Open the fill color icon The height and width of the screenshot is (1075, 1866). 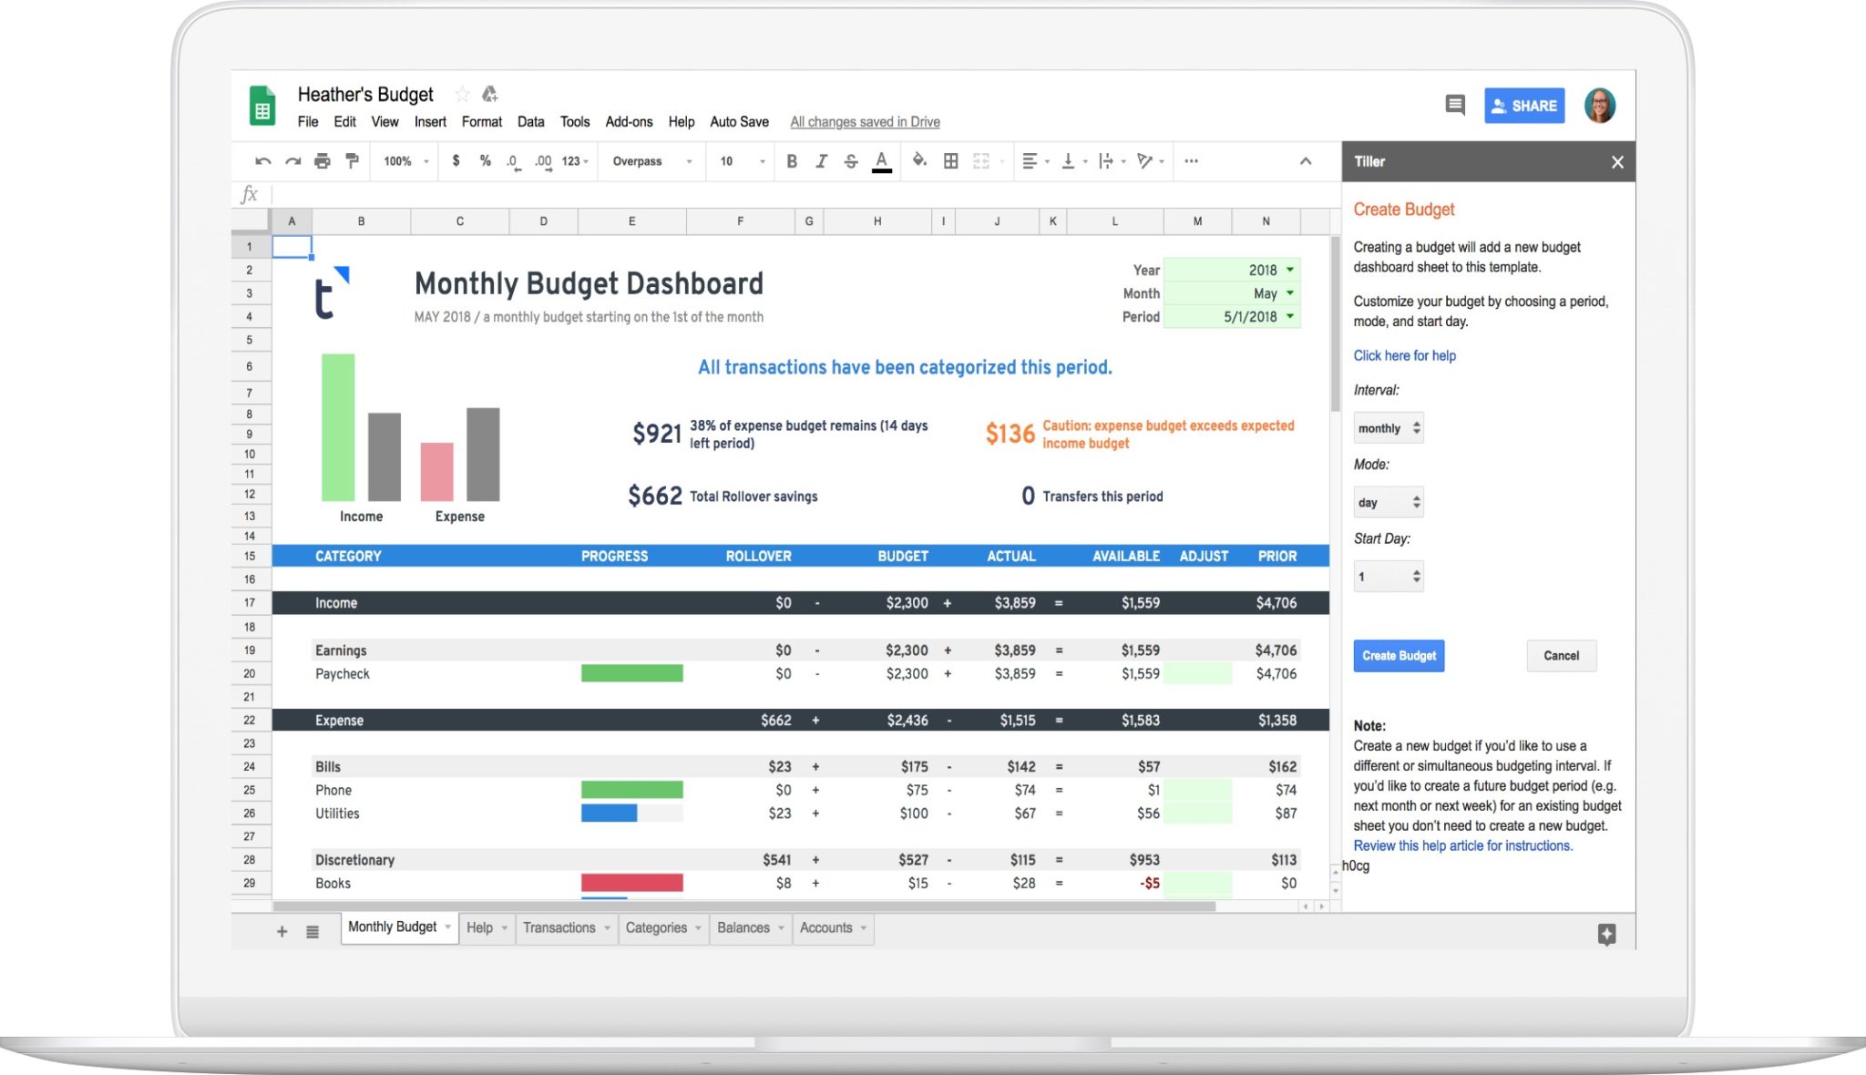(919, 160)
